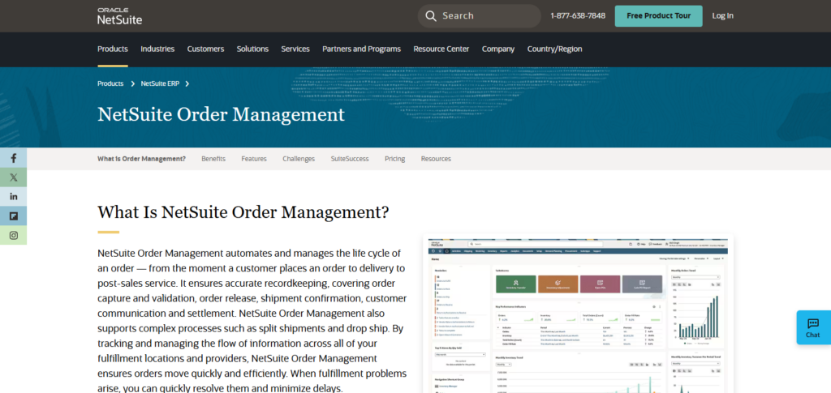Go to Products breadcrumb link

[110, 83]
